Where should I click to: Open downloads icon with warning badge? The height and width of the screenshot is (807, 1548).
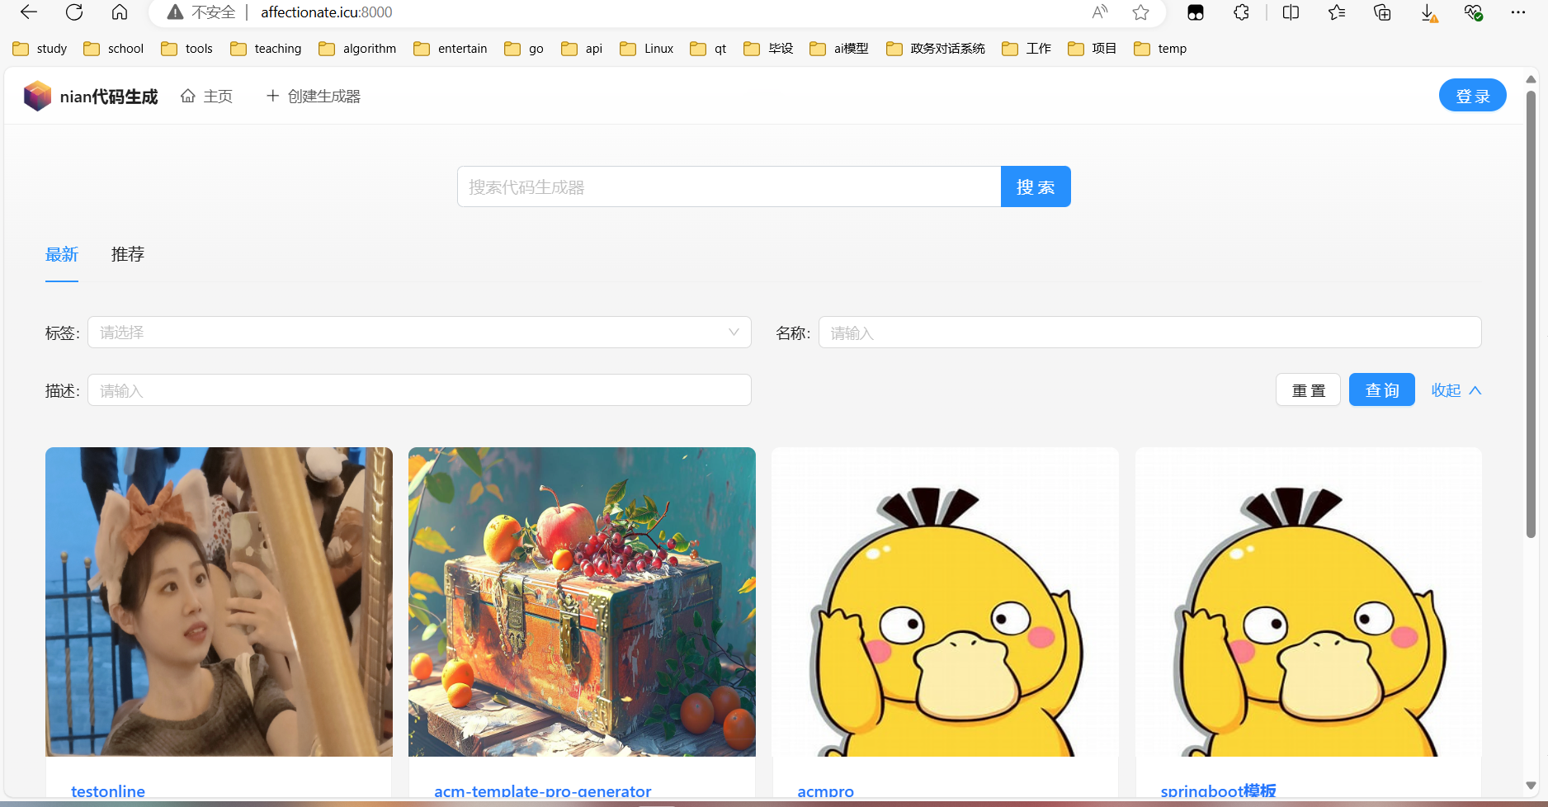click(x=1429, y=13)
